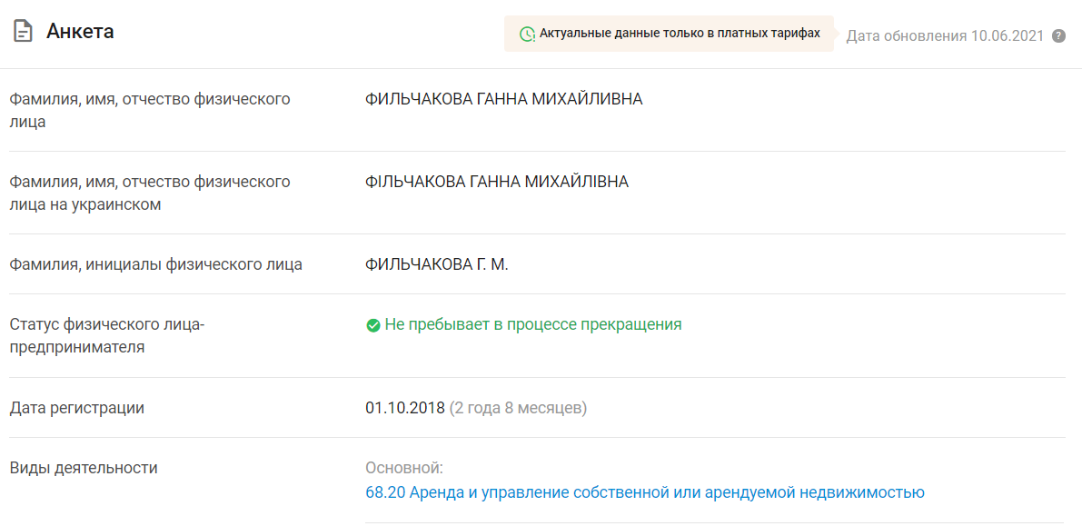The image size is (1082, 526).
Task: Click the Фамилия, инициалы физического лица label
Action: click(155, 265)
